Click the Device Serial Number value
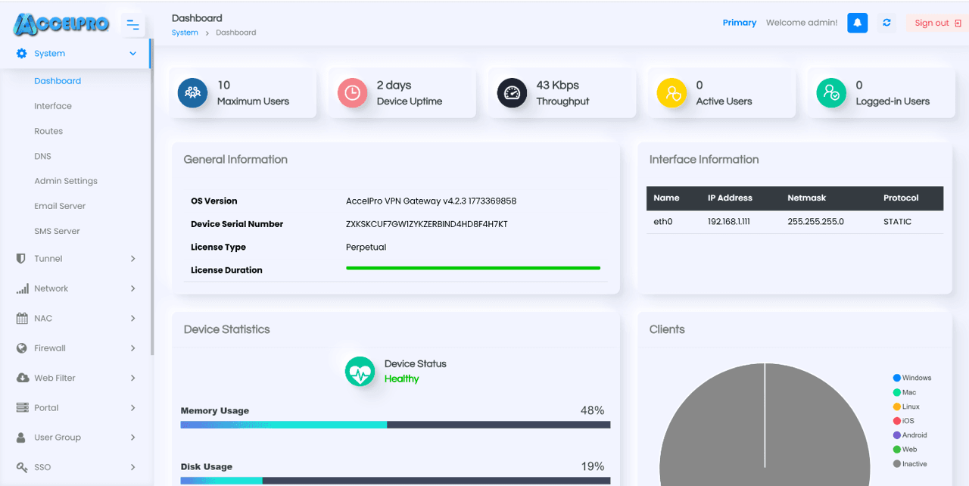The image size is (969, 486). pyautogui.click(x=427, y=224)
